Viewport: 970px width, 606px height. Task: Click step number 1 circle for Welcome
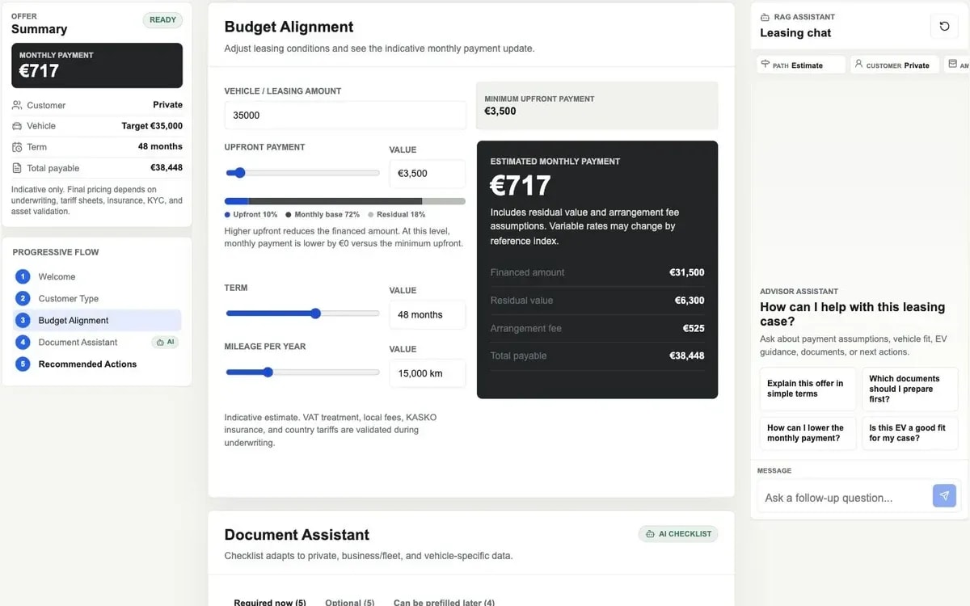pyautogui.click(x=23, y=276)
